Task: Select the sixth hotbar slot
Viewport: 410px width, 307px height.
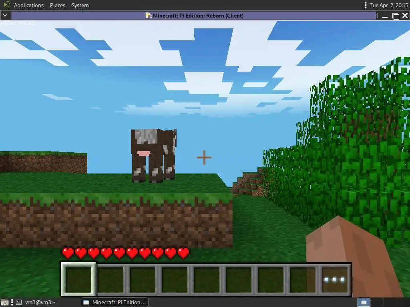Action: (239, 279)
